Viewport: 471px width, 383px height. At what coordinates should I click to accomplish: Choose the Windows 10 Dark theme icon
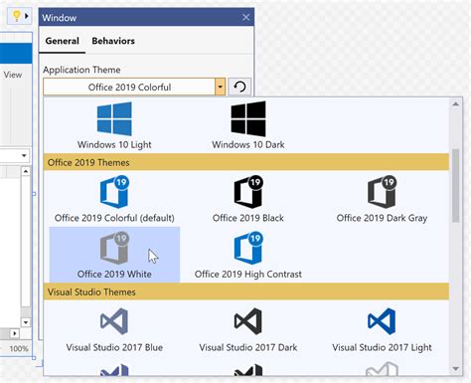tap(248, 118)
